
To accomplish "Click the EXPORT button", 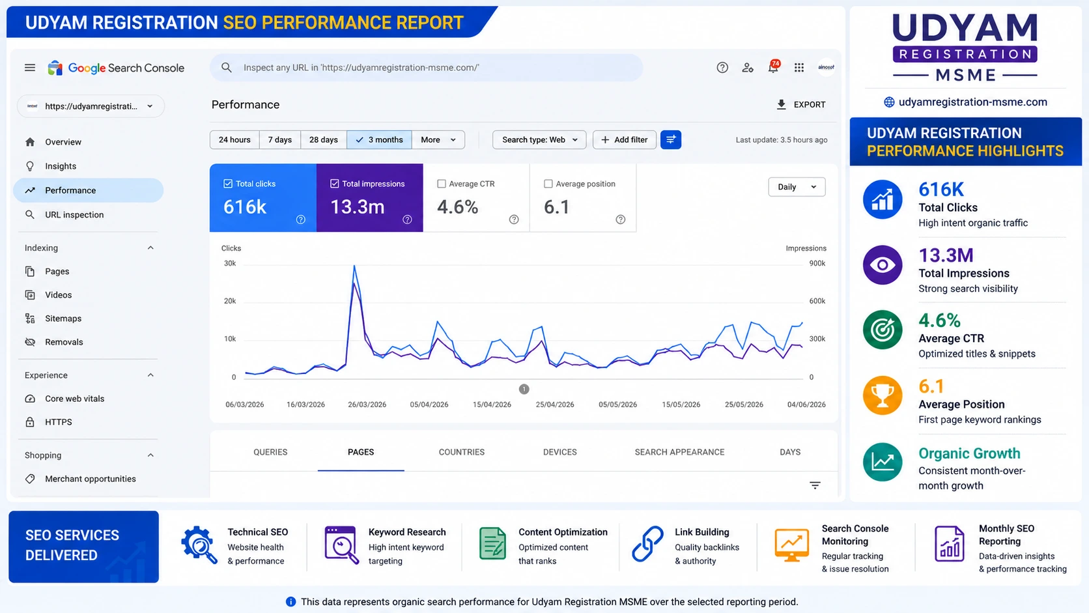I will [x=800, y=104].
